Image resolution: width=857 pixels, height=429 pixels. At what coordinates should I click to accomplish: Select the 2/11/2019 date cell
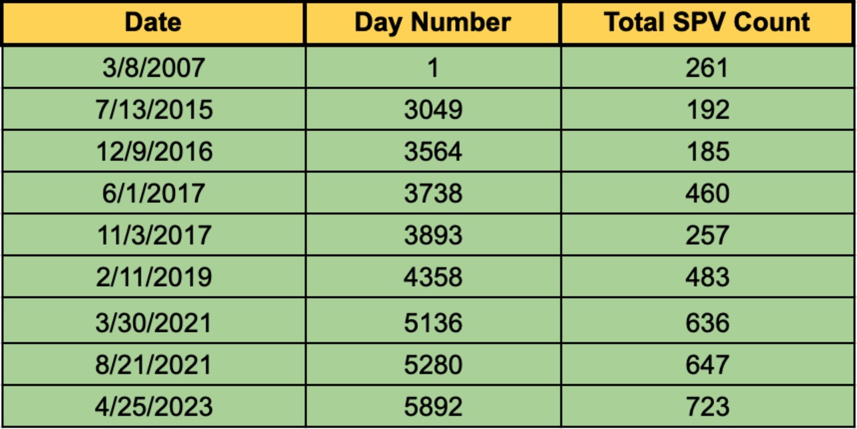point(153,277)
